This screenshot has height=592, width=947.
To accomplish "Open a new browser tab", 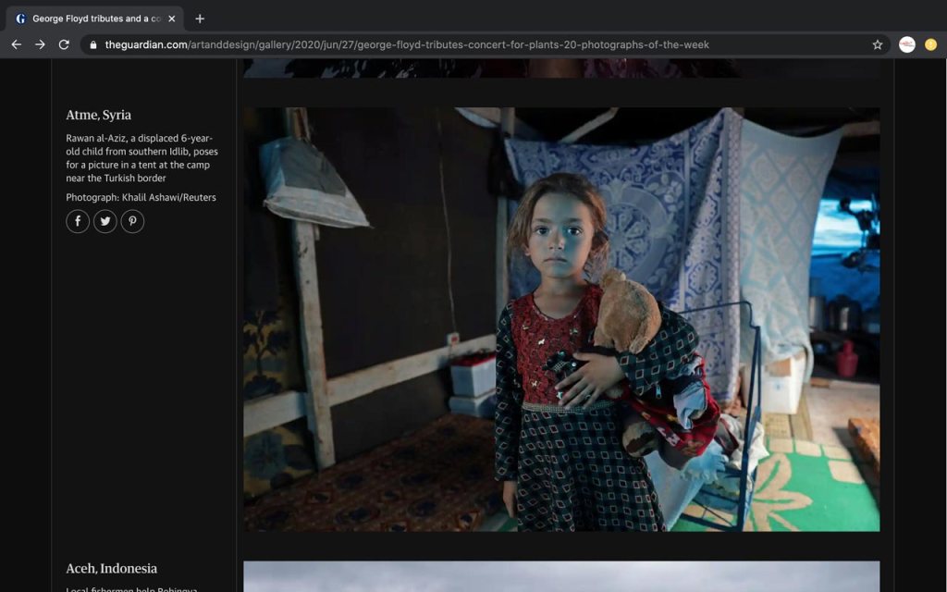I will [200, 18].
